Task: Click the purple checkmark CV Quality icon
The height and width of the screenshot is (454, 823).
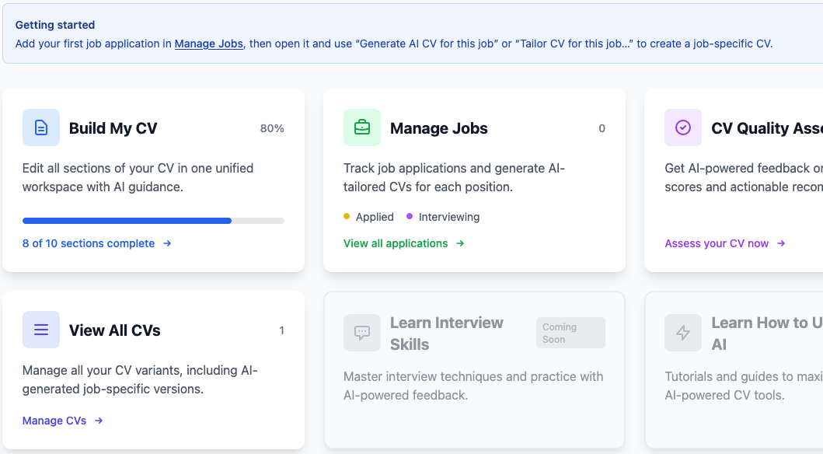Action: tap(682, 127)
